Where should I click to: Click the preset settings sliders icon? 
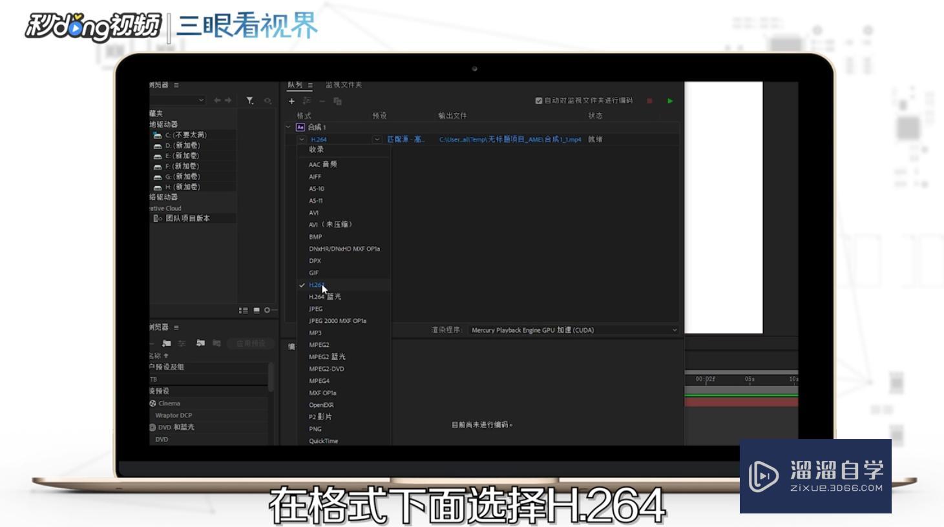[x=182, y=343]
